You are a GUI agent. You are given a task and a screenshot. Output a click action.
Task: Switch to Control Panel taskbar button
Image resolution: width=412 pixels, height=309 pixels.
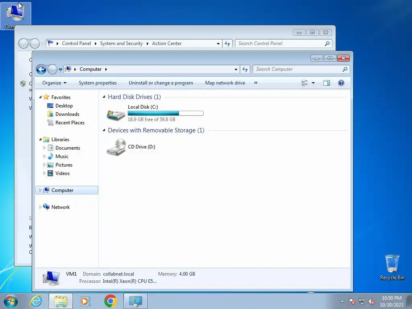135,301
